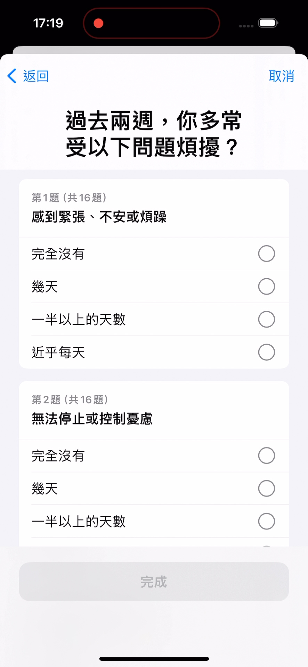The image size is (308, 667).
Task: Tap the back chevron arrow icon
Action: coord(12,76)
